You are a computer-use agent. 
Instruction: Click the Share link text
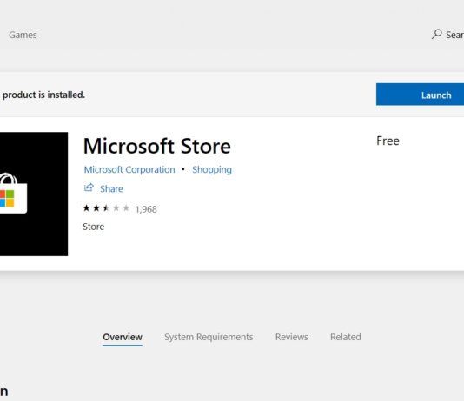click(111, 189)
